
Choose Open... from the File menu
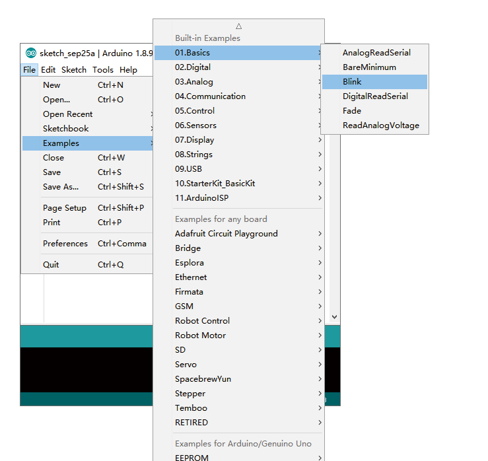87,100
